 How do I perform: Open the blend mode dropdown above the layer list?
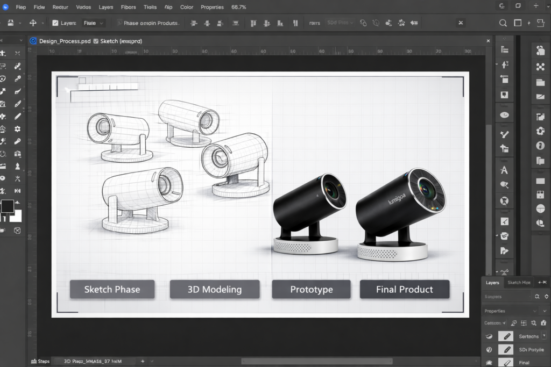click(496, 323)
